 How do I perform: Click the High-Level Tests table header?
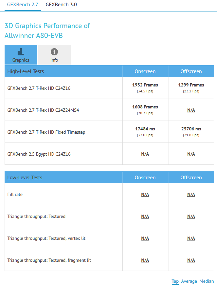click(x=26, y=71)
